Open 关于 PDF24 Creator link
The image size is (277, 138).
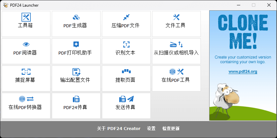tap(119, 129)
